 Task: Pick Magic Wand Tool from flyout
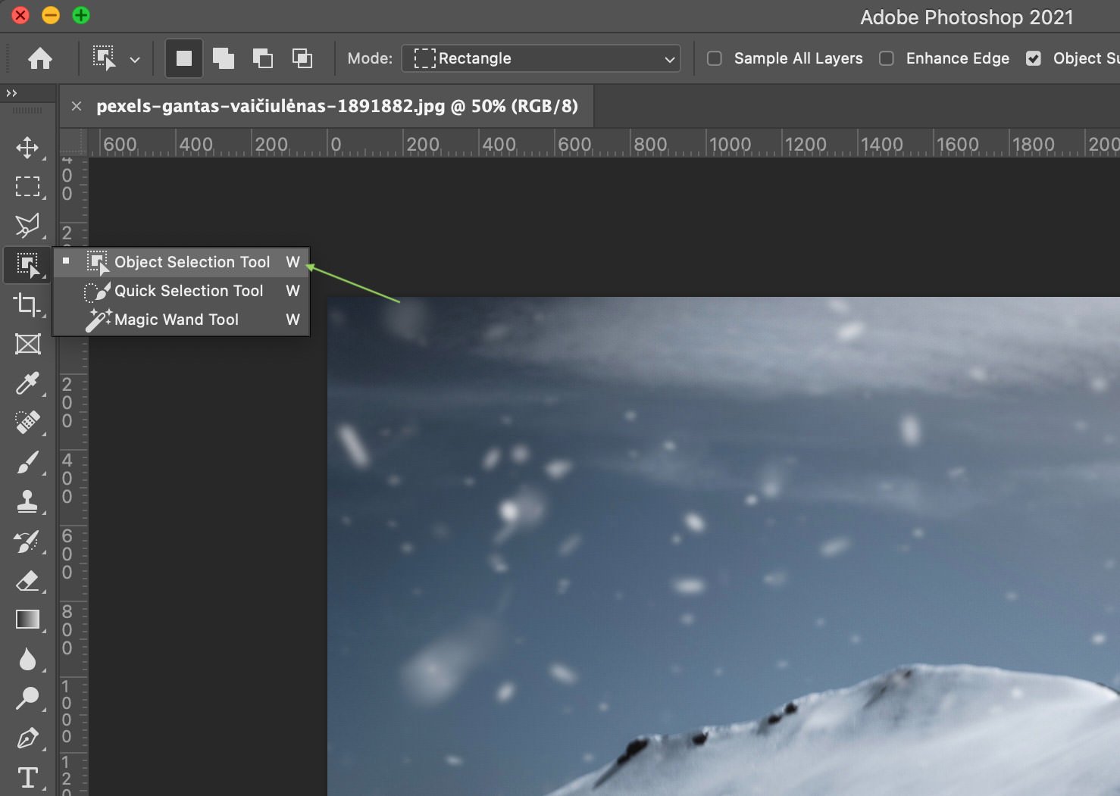(181, 320)
